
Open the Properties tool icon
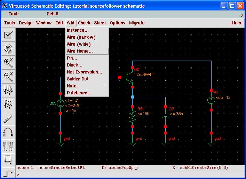pyautogui.click(x=8, y=146)
